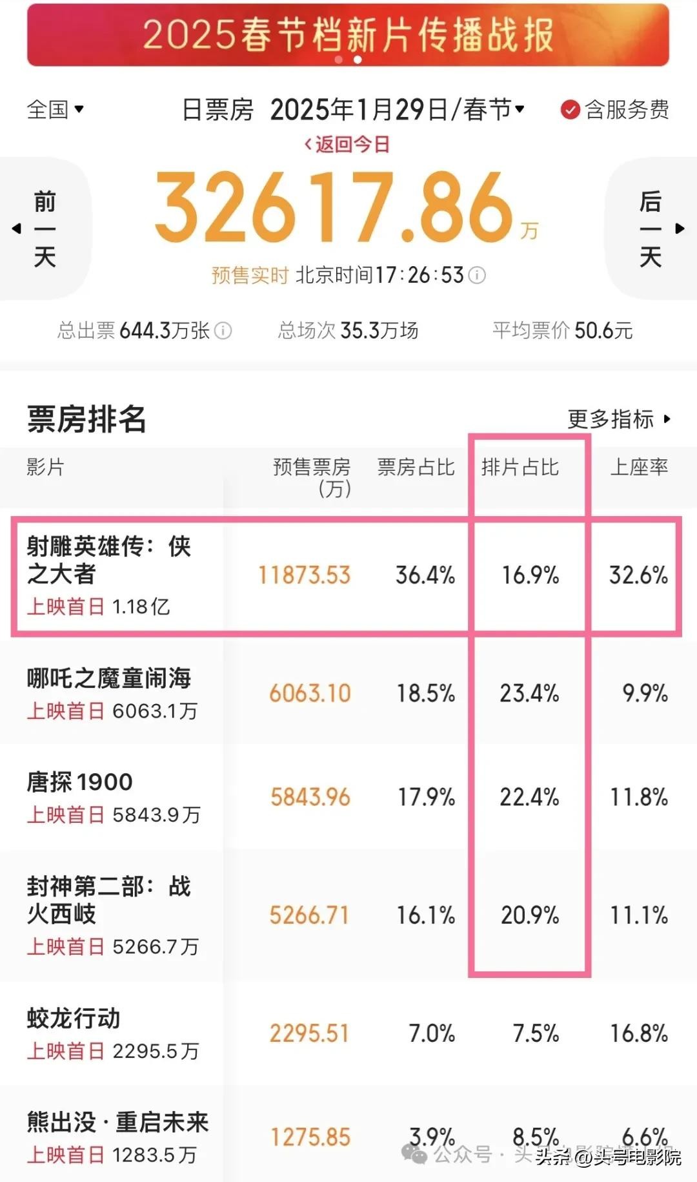Viewport: 697px width, 1182px height.
Task: Click info icon next to 总出票
Action: [223, 331]
